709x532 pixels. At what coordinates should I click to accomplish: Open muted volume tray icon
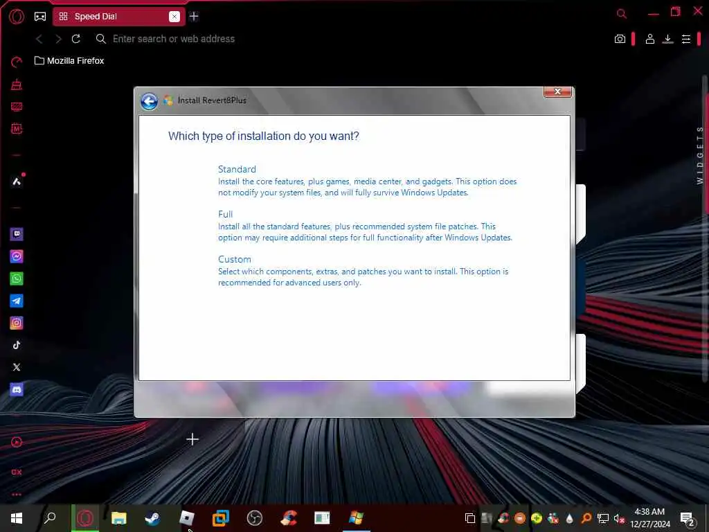[619, 518]
